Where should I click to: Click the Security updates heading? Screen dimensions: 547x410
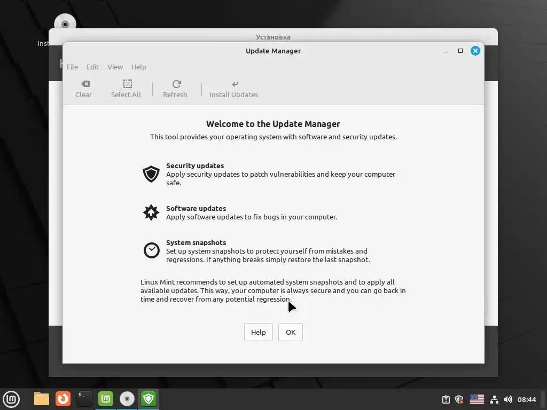195,165
